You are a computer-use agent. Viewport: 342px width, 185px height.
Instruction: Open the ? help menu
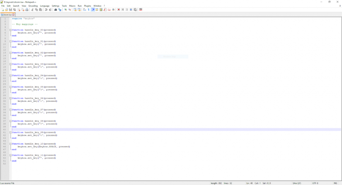tap(104, 6)
